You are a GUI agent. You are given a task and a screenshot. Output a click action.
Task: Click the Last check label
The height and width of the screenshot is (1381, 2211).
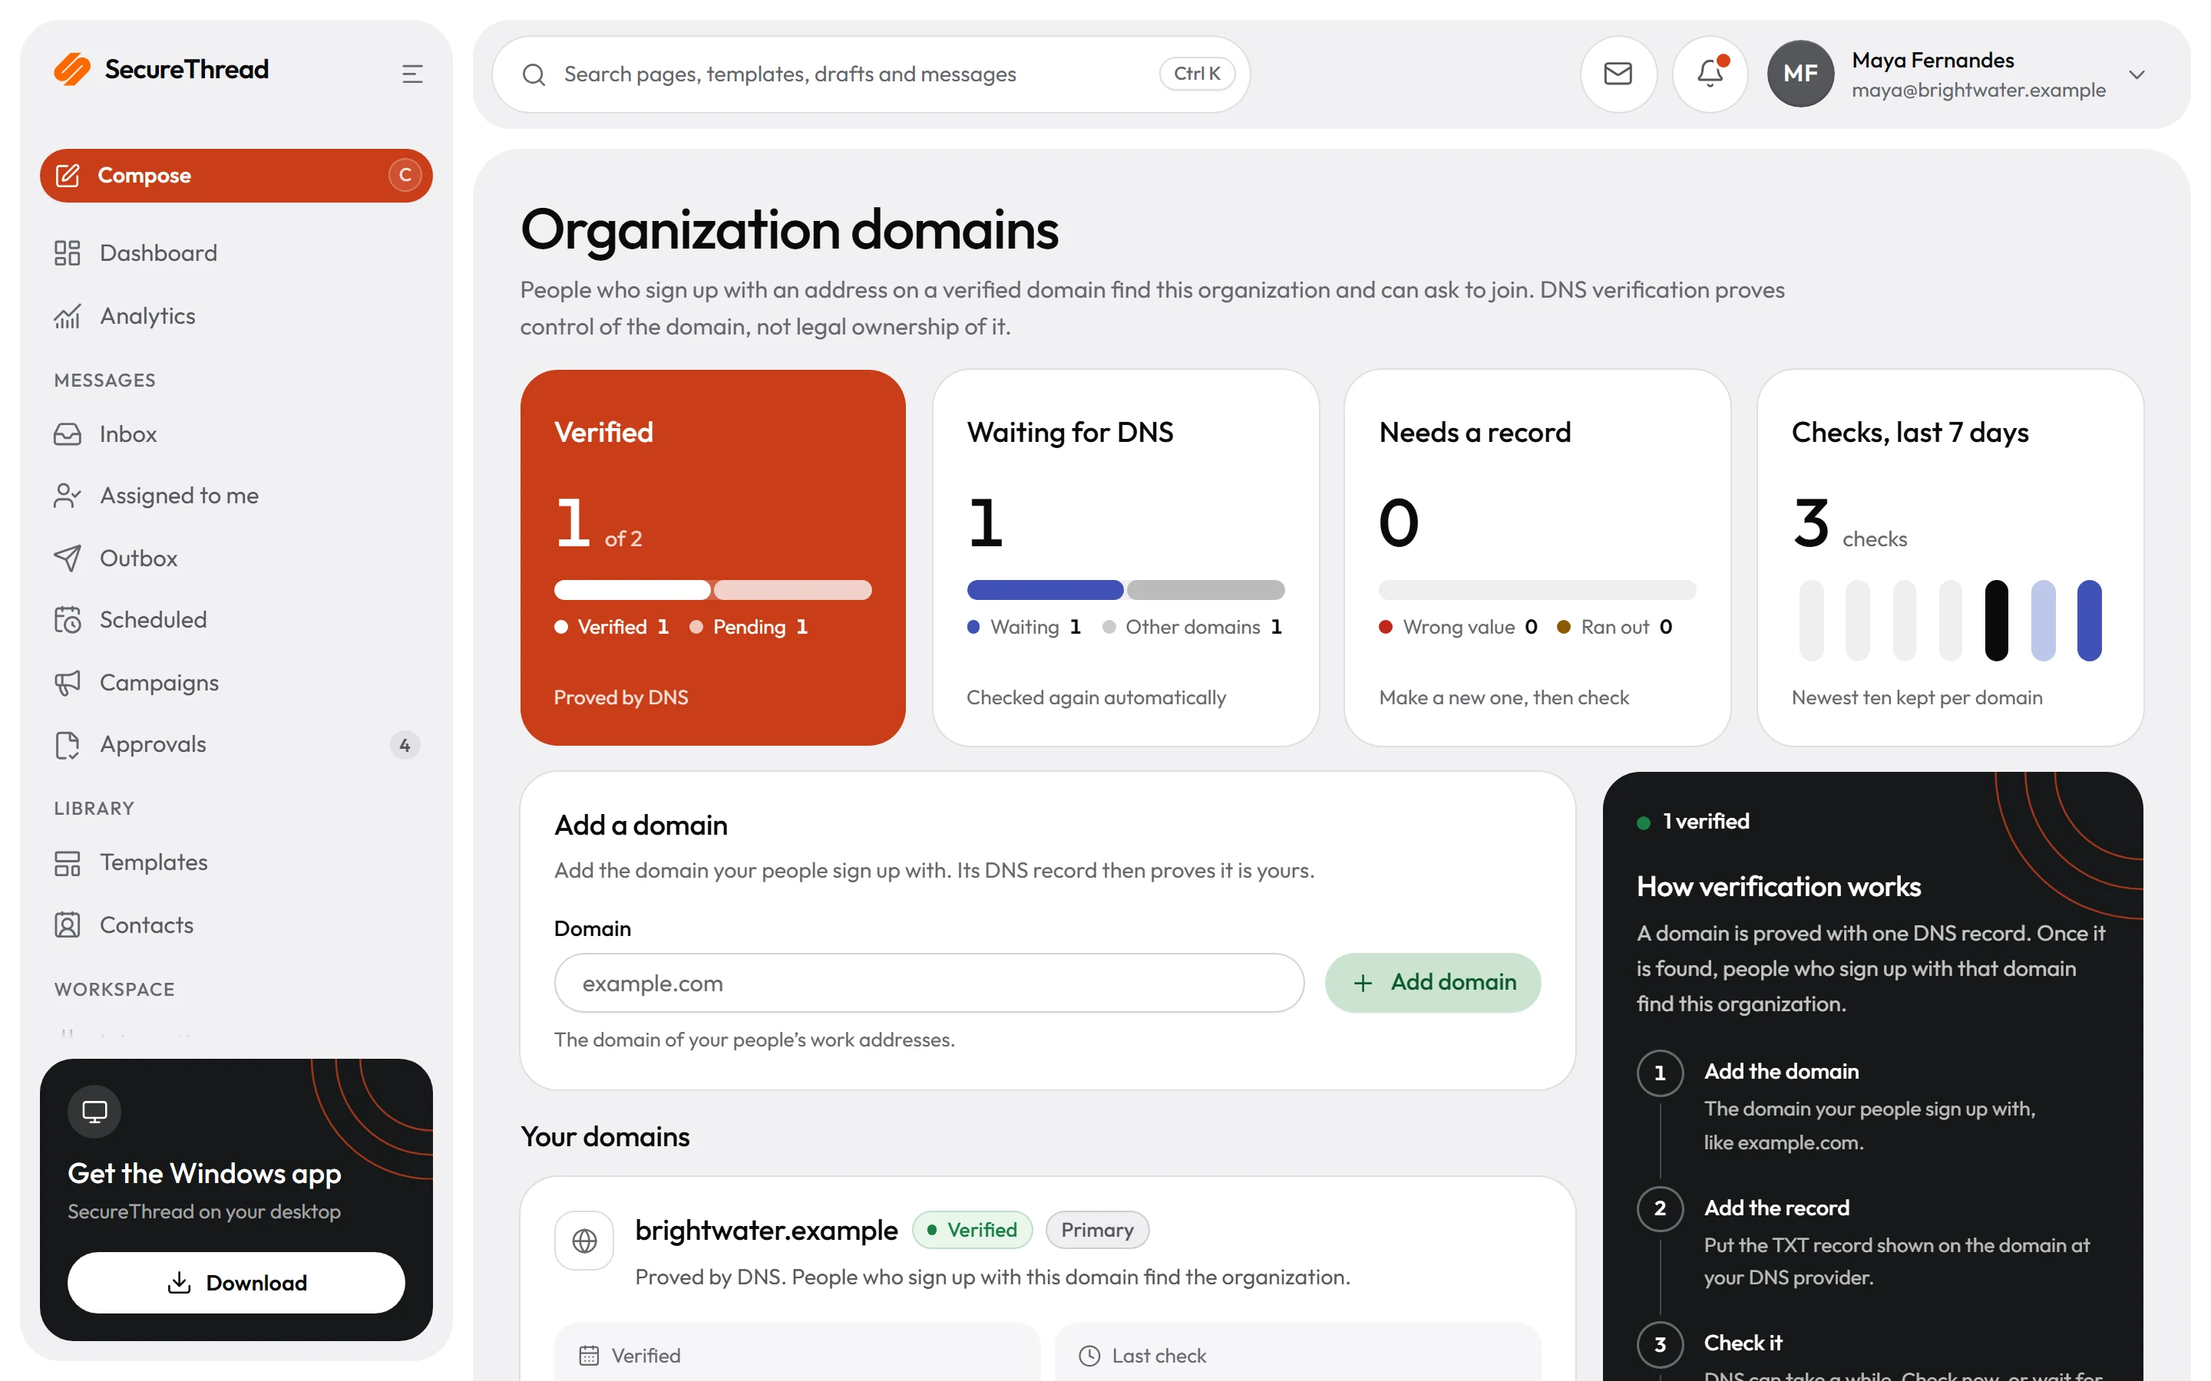[x=1158, y=1356]
